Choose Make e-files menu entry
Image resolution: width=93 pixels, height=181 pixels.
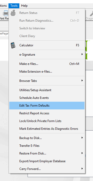(47, 64)
